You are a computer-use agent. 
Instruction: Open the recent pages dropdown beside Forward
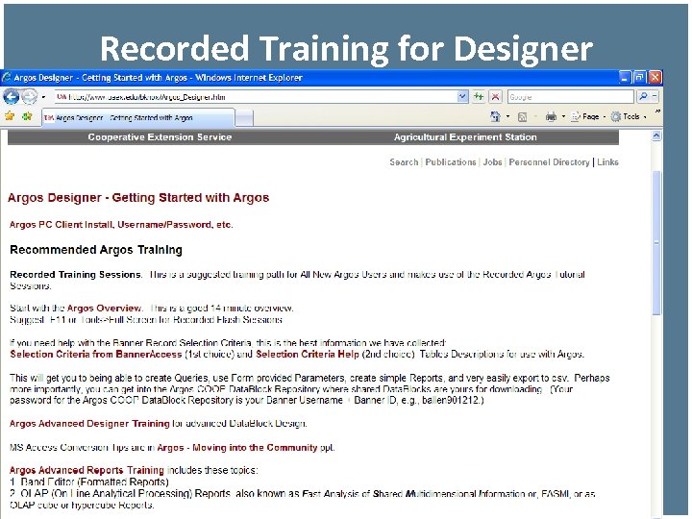click(x=43, y=97)
